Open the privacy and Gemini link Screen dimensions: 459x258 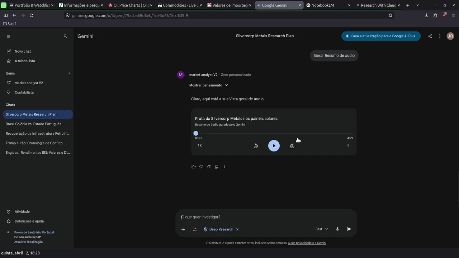pyautogui.click(x=307, y=243)
